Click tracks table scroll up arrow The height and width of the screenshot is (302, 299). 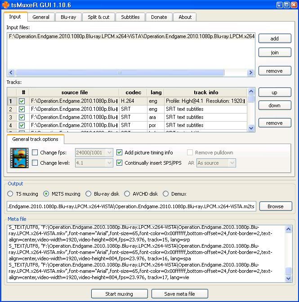coord(251,91)
